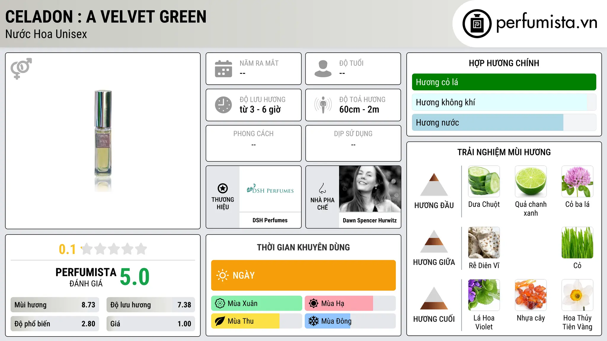Viewport: 607px width, 341px height.
Task: Click the Hương đầu pyramid icon
Action: click(434, 184)
